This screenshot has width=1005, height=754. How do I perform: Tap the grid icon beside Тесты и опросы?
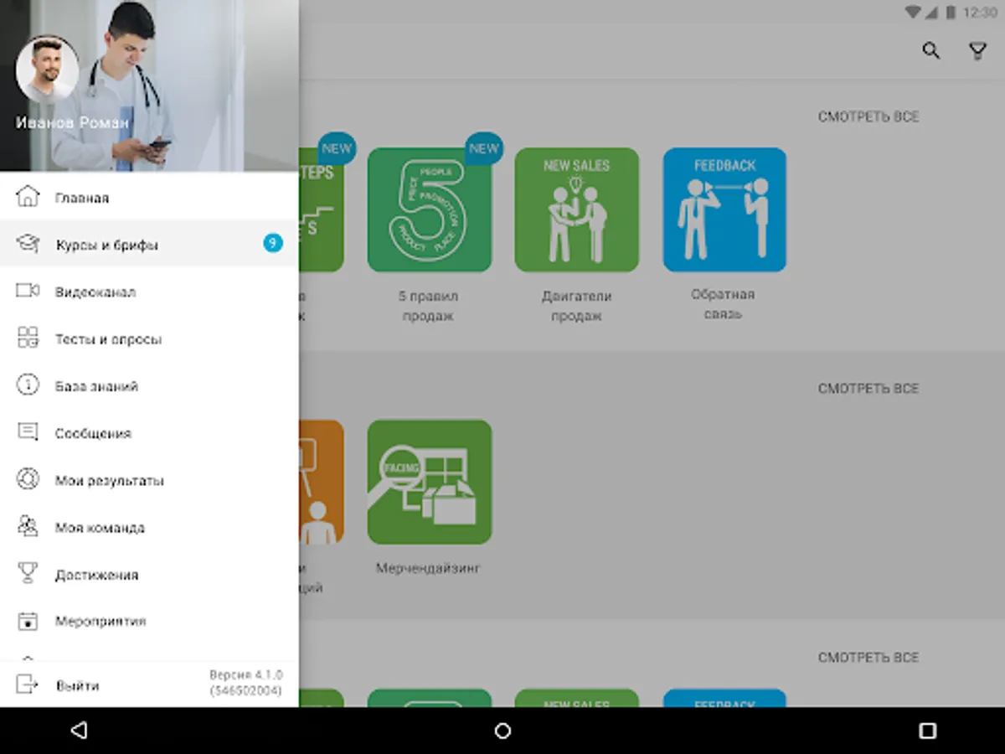(28, 338)
